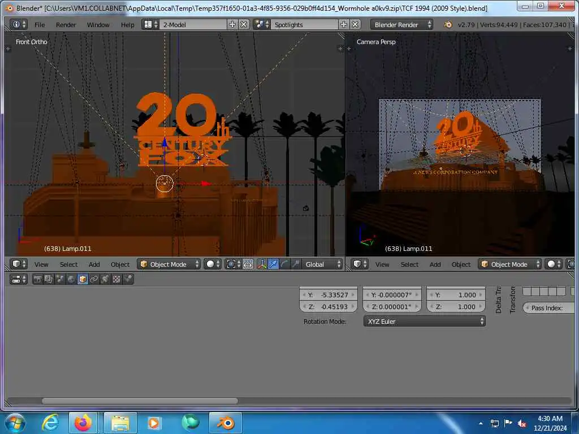Switch to Render Layers properties tab

[x=49, y=279]
